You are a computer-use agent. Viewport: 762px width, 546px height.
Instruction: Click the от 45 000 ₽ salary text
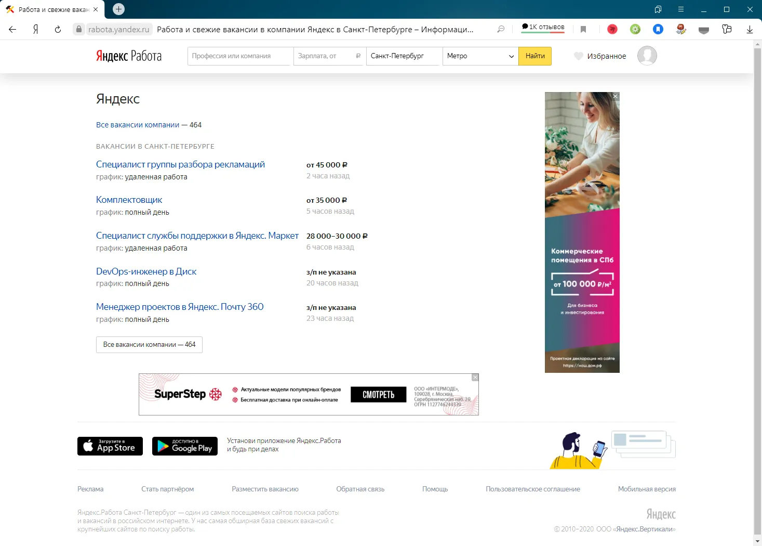point(327,165)
